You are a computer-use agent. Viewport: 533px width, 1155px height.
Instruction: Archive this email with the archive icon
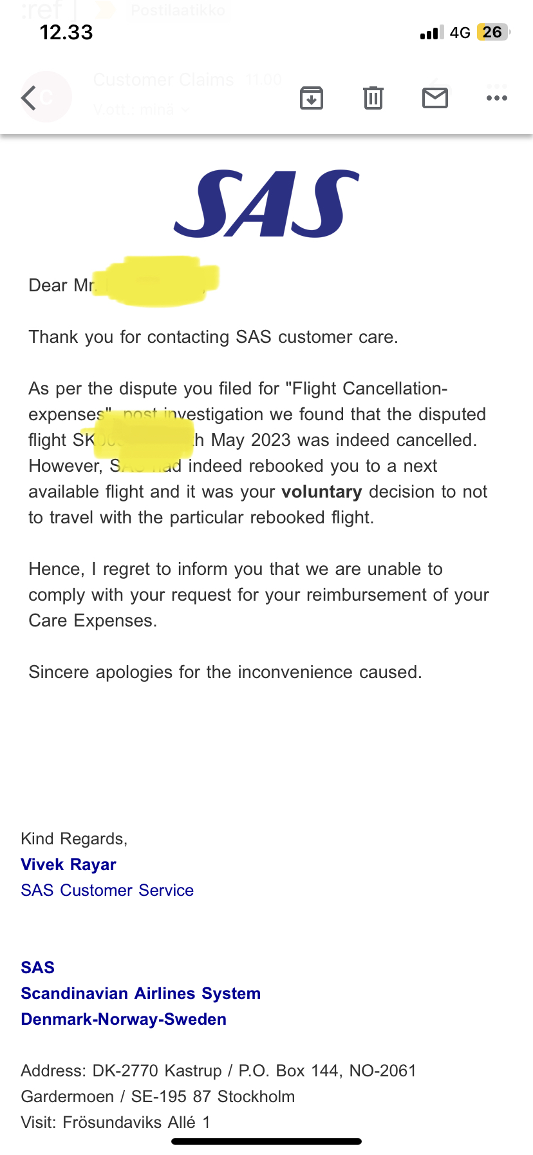coord(312,98)
